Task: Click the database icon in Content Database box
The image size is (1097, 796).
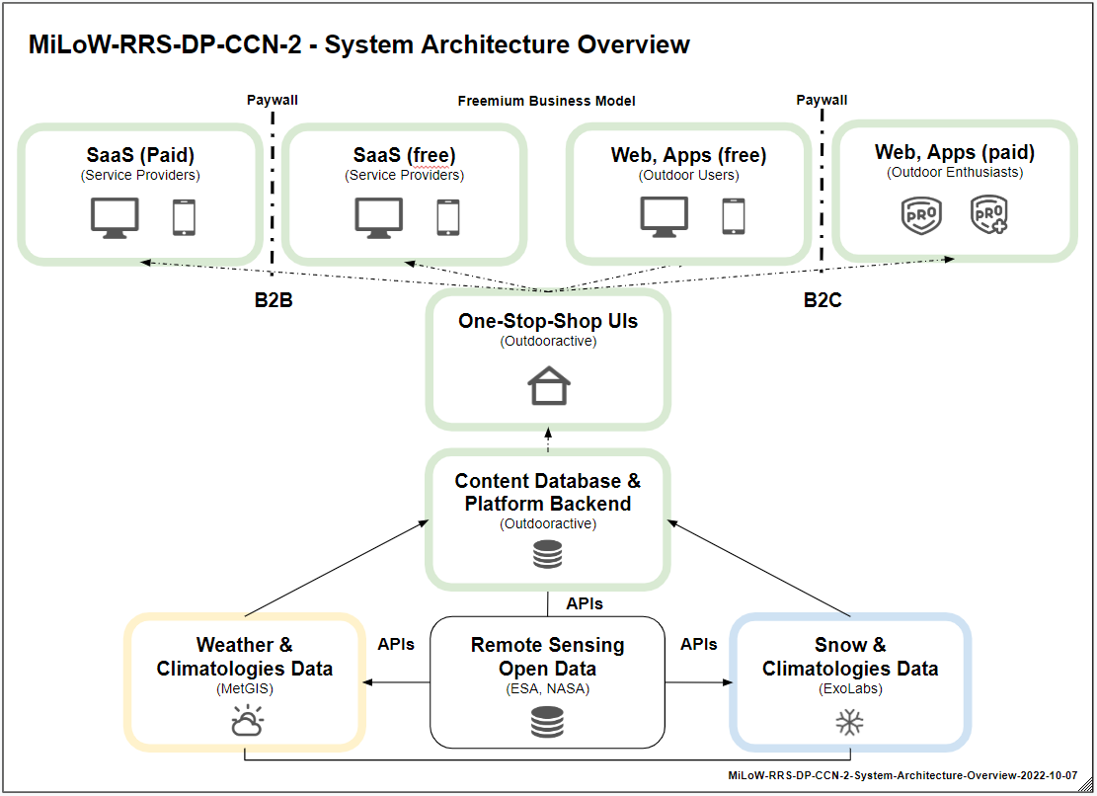Action: [548, 555]
